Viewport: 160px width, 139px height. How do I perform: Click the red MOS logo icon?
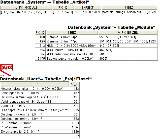[7, 68]
